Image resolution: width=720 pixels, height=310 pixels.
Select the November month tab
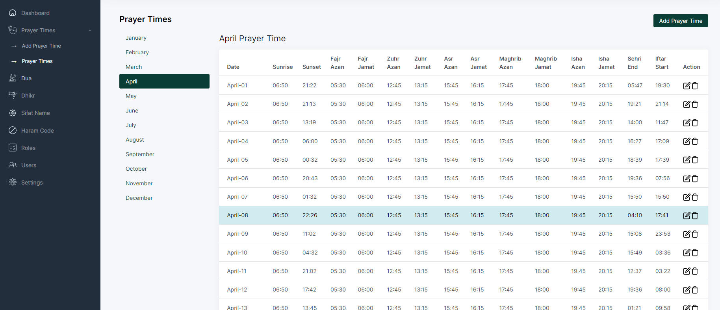(164, 183)
